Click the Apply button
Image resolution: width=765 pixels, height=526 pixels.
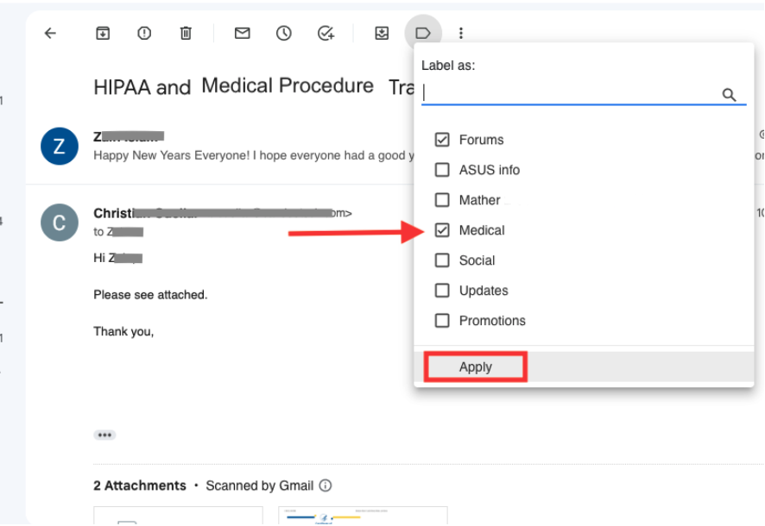476,366
